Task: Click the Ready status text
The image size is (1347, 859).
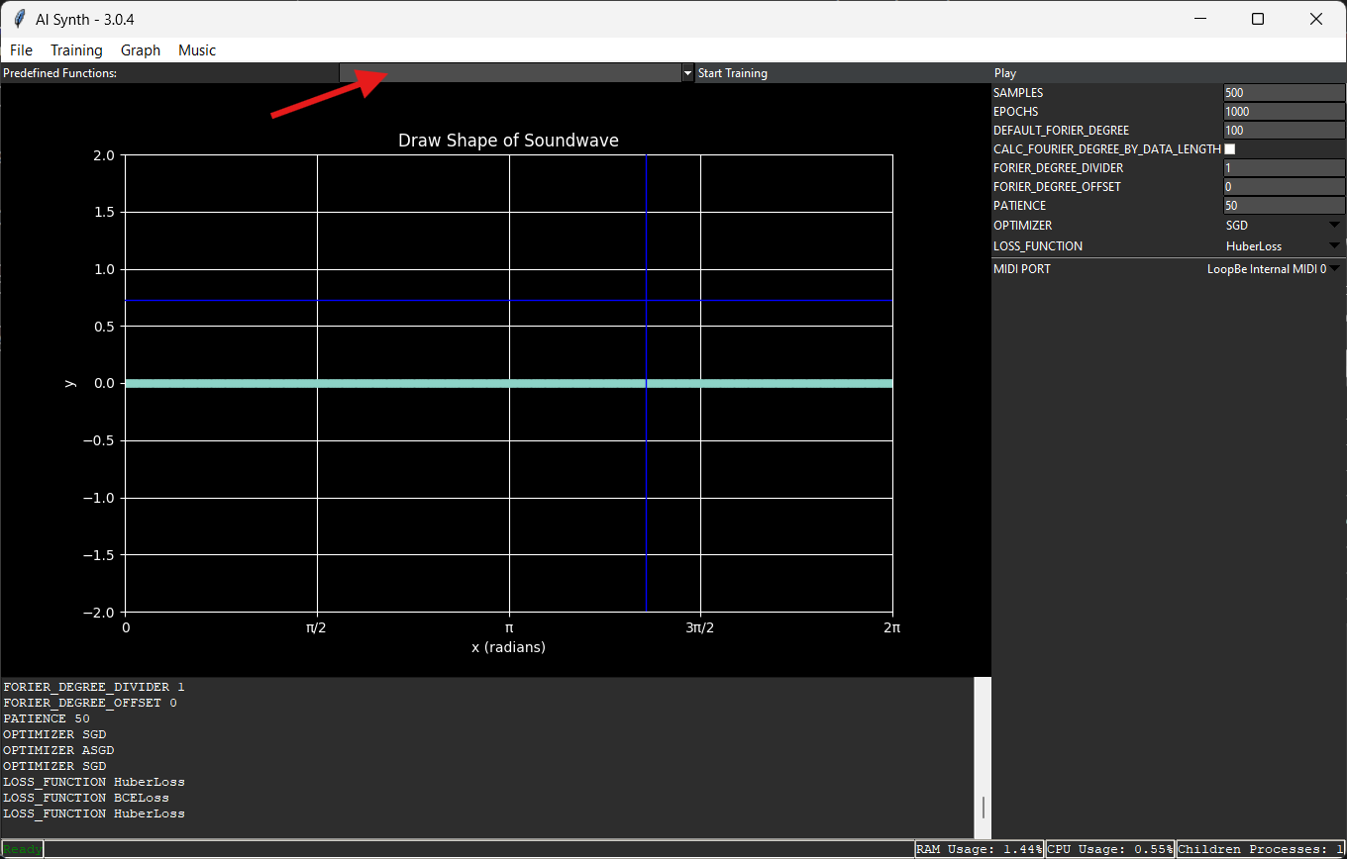Action: [23, 849]
